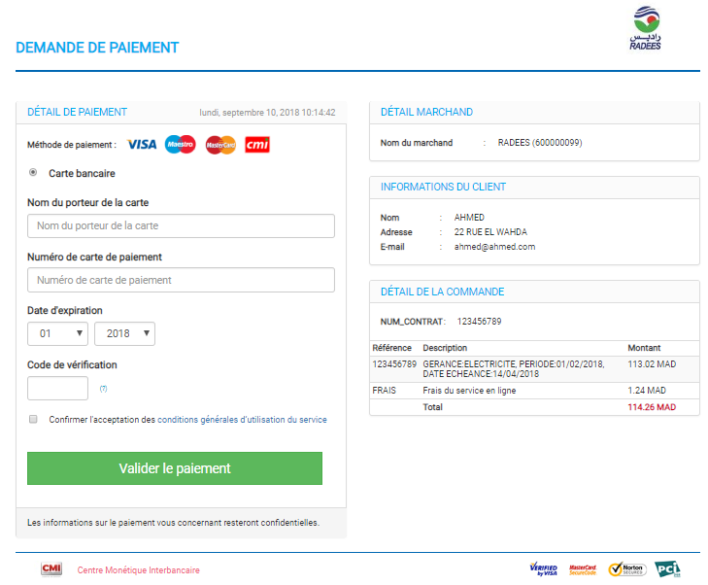Click the Norton Secured badge

[627, 569]
